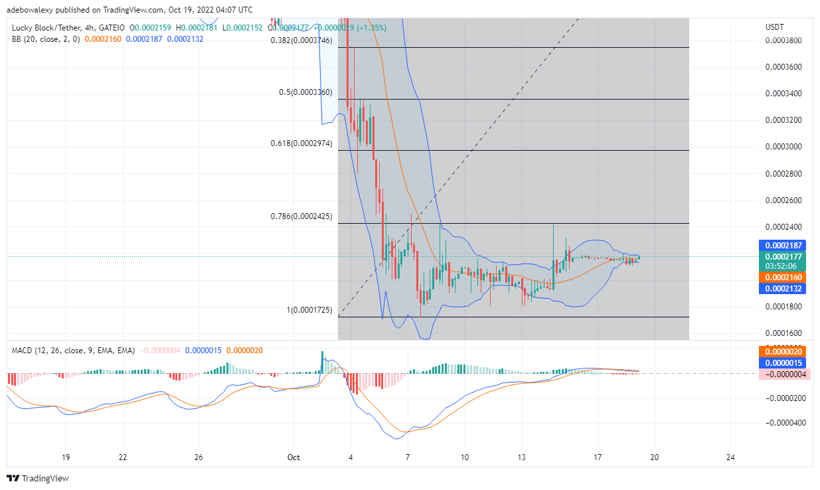
Task: Select the BB (20, close, 2, 0) indicator legend
Action: pyautogui.click(x=46, y=39)
